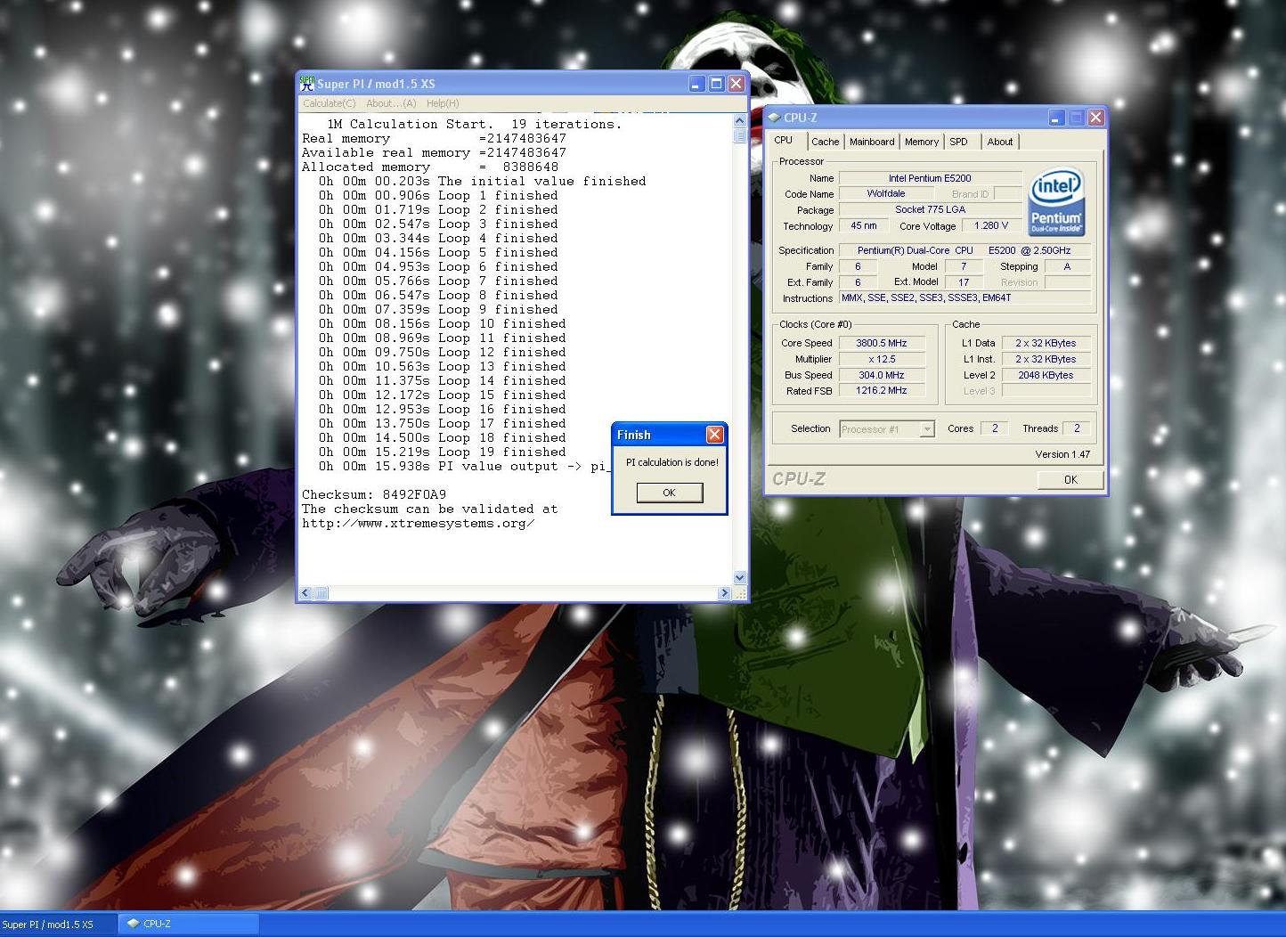Switch to the Mainboard tab in CPU-Z
Viewport: 1286px width, 937px height.
tap(872, 142)
